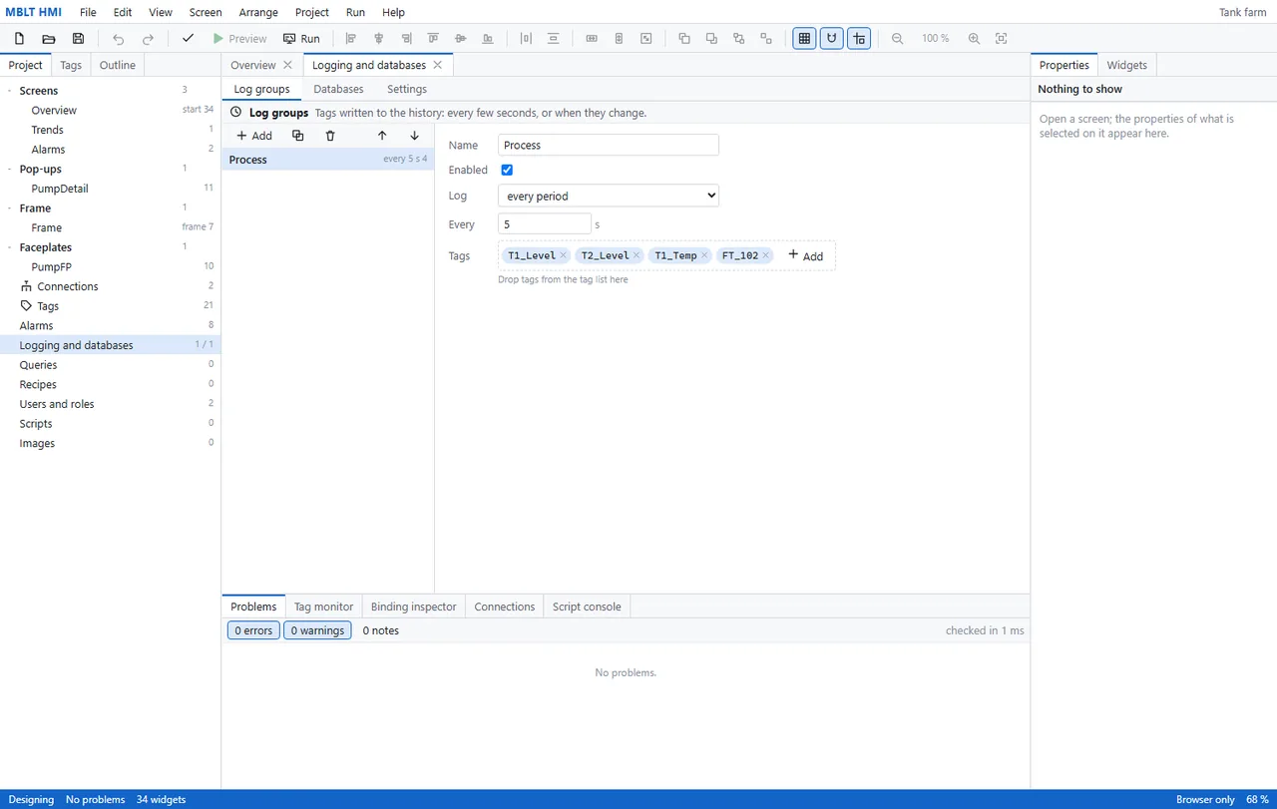Add a tag to the Tags field
The width and height of the screenshot is (1277, 809).
pos(806,255)
